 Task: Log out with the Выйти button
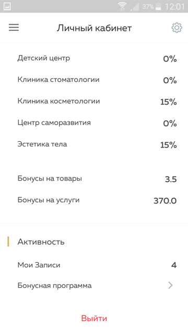(94, 318)
